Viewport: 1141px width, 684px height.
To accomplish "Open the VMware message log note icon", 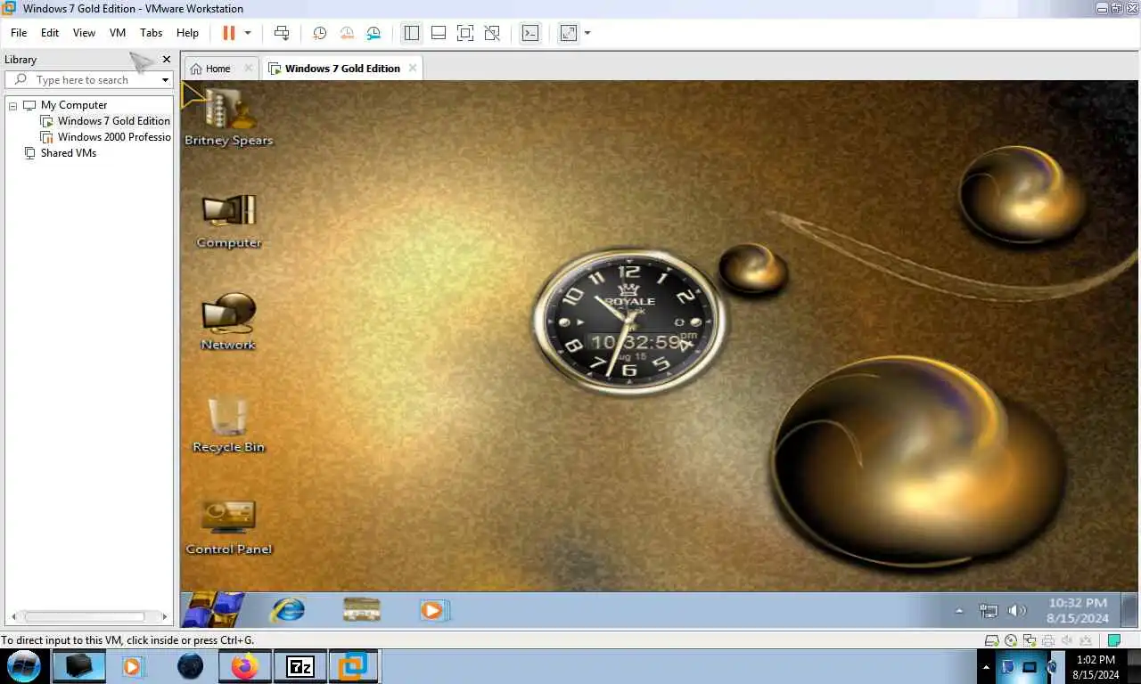I will point(1113,640).
